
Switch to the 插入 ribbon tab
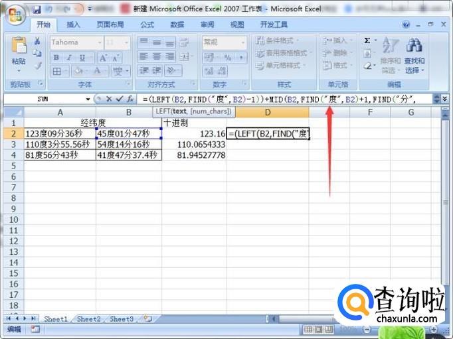click(73, 25)
